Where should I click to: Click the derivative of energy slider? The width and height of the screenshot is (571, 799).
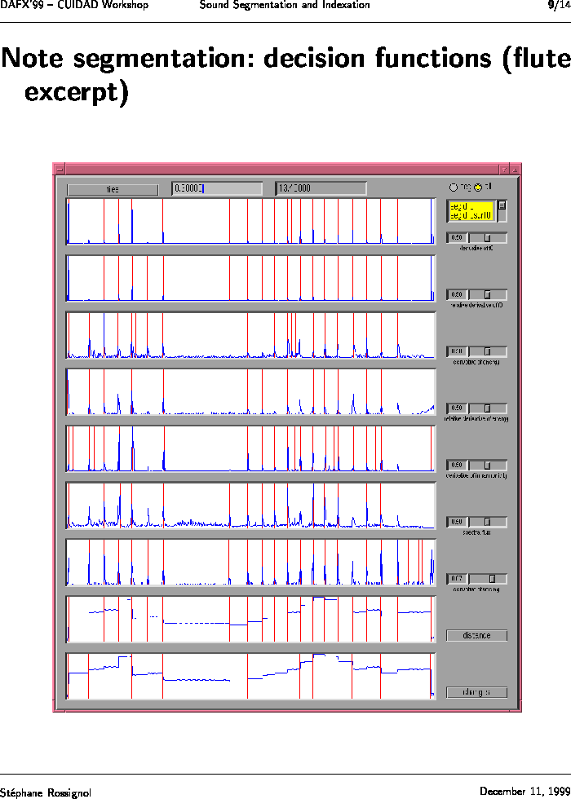[x=487, y=351]
